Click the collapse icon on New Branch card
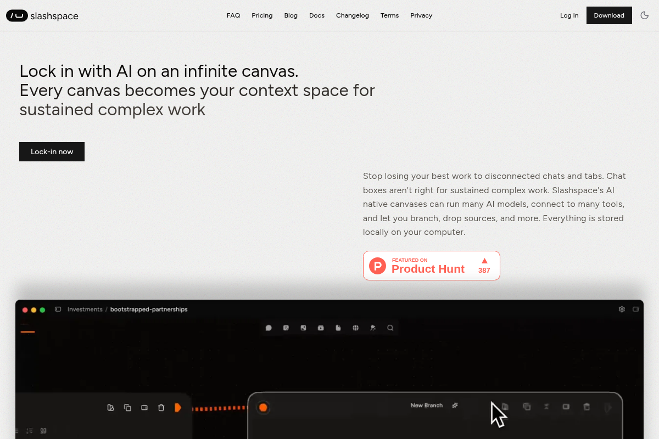 pyautogui.click(x=546, y=407)
